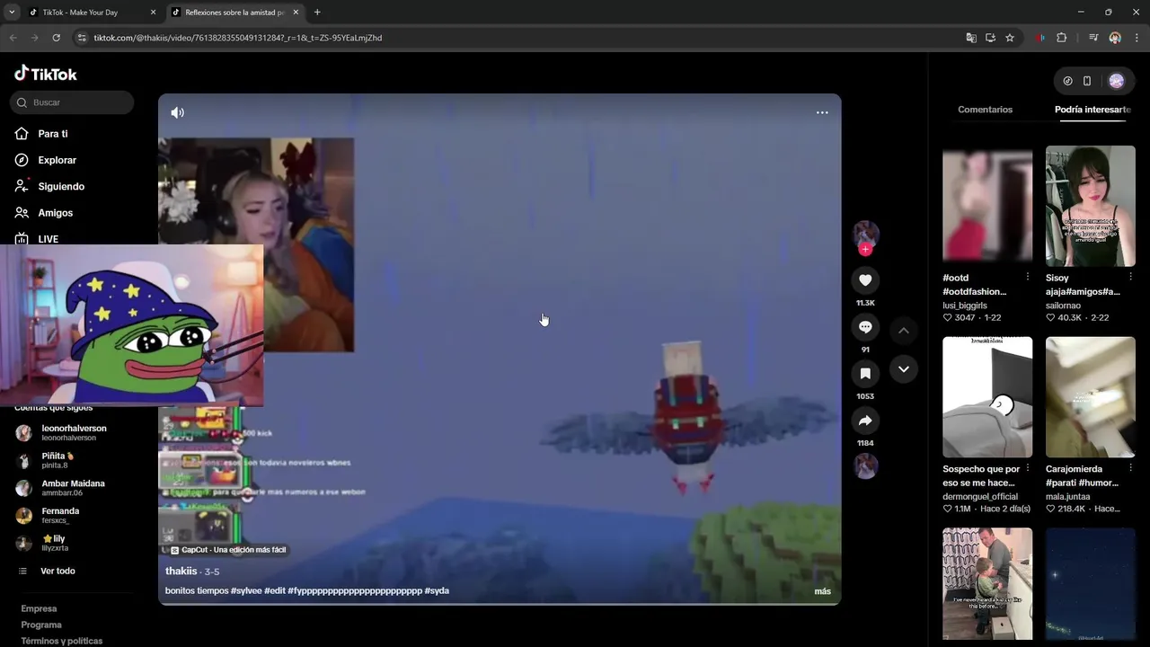The image size is (1150, 647).
Task: Switch to the Comentarios tab
Action: pos(985,110)
